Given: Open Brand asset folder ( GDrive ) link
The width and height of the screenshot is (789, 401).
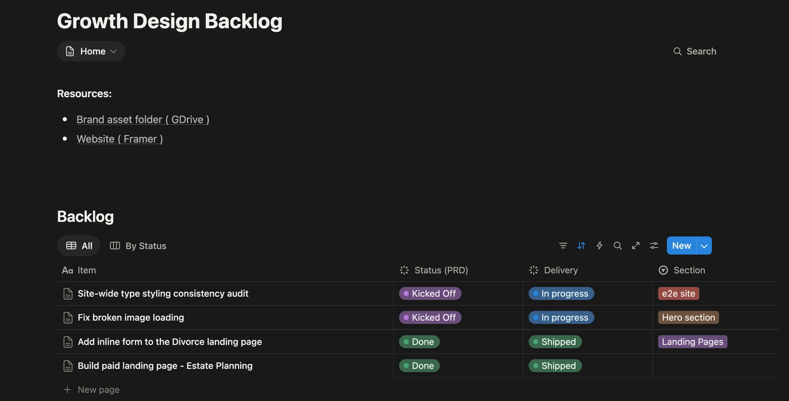Looking at the screenshot, I should (x=143, y=119).
